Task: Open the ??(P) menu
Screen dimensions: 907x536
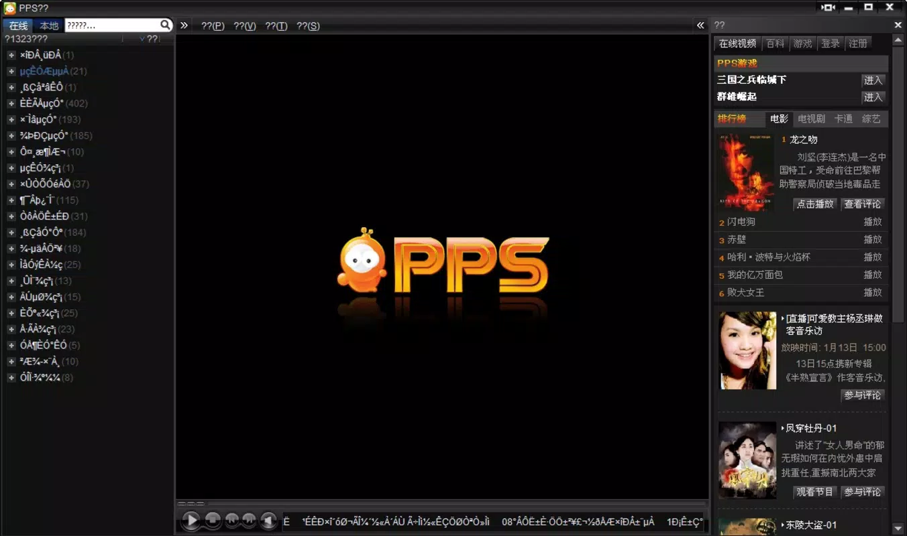Action: (x=213, y=25)
